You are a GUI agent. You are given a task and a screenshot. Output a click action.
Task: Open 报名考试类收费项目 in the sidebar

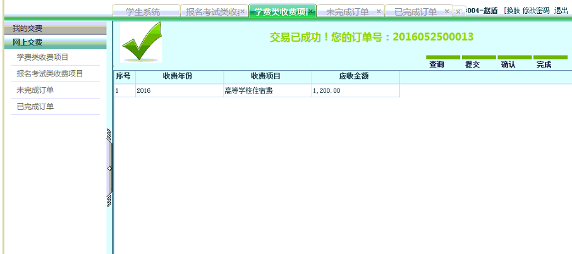click(50, 74)
